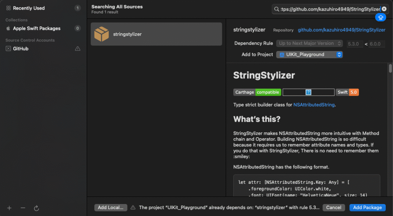The height and width of the screenshot is (216, 393).
Task: Click the blue round badge under search field
Action: tap(380, 18)
